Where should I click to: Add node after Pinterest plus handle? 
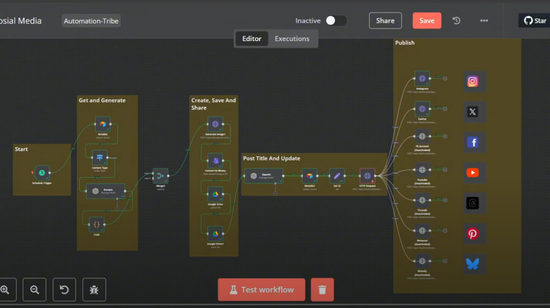[x=445, y=230]
